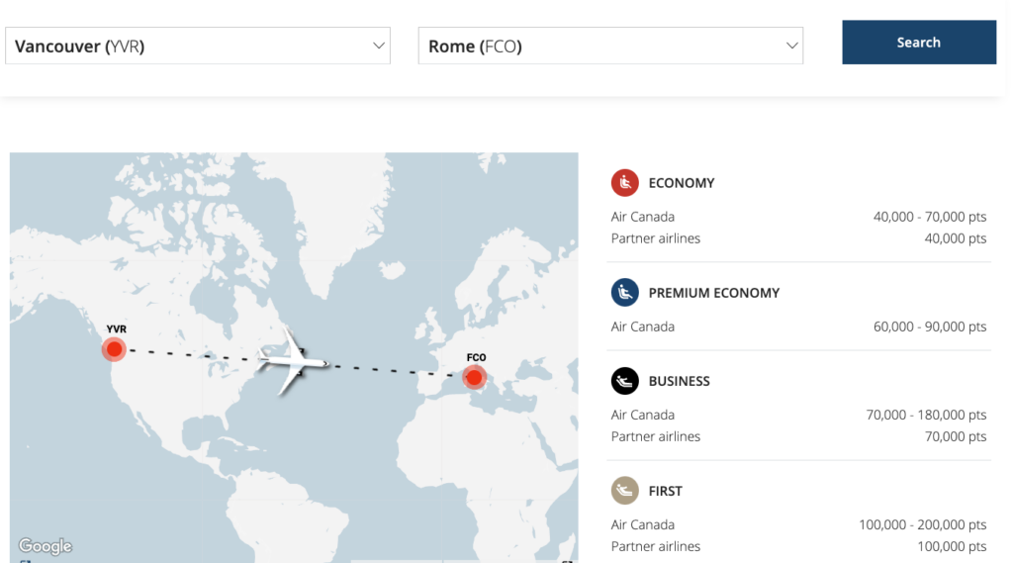Select the BUSINESS cabin heading
1013x563 pixels.
(x=680, y=381)
